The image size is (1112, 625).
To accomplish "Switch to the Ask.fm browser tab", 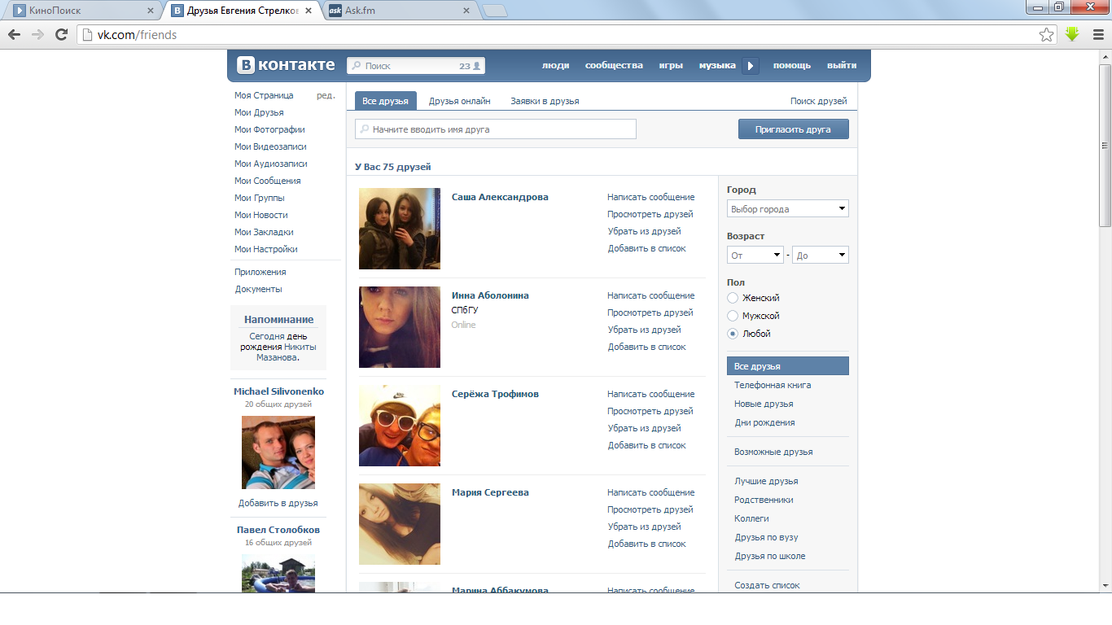I will (x=399, y=11).
